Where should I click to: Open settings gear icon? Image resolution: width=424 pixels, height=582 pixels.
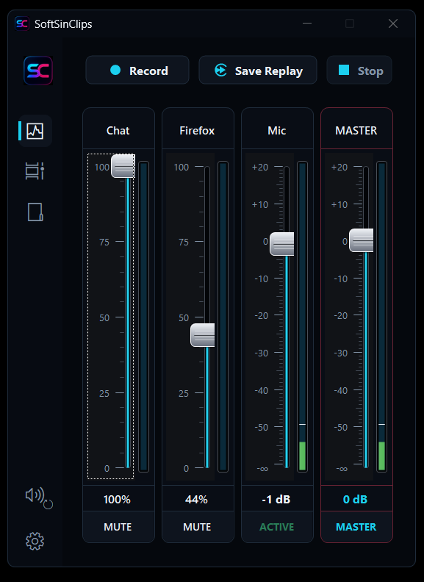35,541
